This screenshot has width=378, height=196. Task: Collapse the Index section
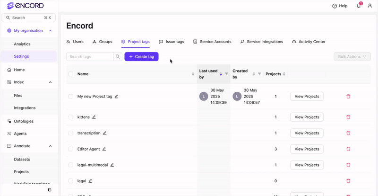click(x=51, y=82)
